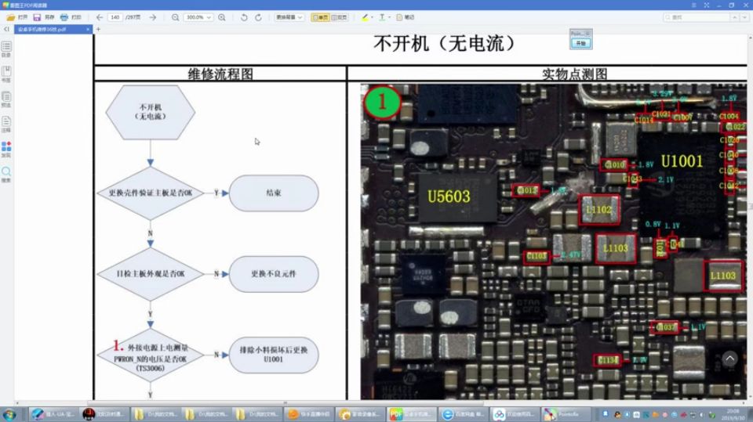The image size is (753, 422).
Task: Open the 300.0% zoom level dropdown
Action: click(198, 17)
